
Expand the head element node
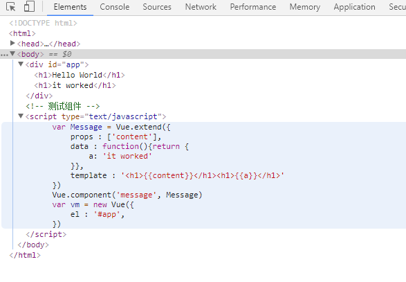click(12, 43)
